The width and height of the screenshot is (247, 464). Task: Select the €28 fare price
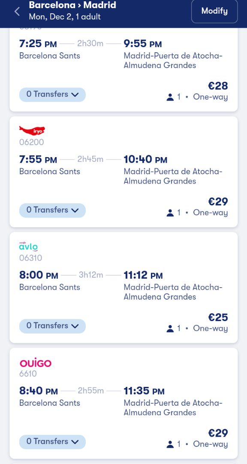point(218,86)
